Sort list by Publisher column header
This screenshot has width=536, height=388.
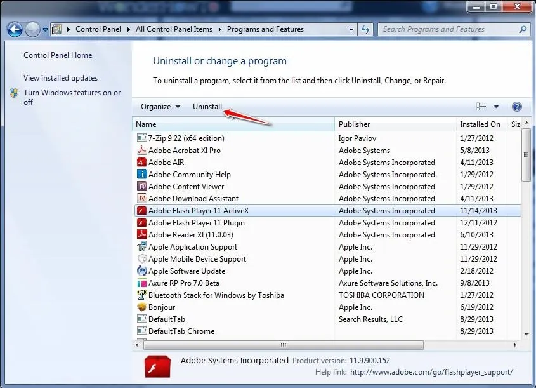point(396,124)
